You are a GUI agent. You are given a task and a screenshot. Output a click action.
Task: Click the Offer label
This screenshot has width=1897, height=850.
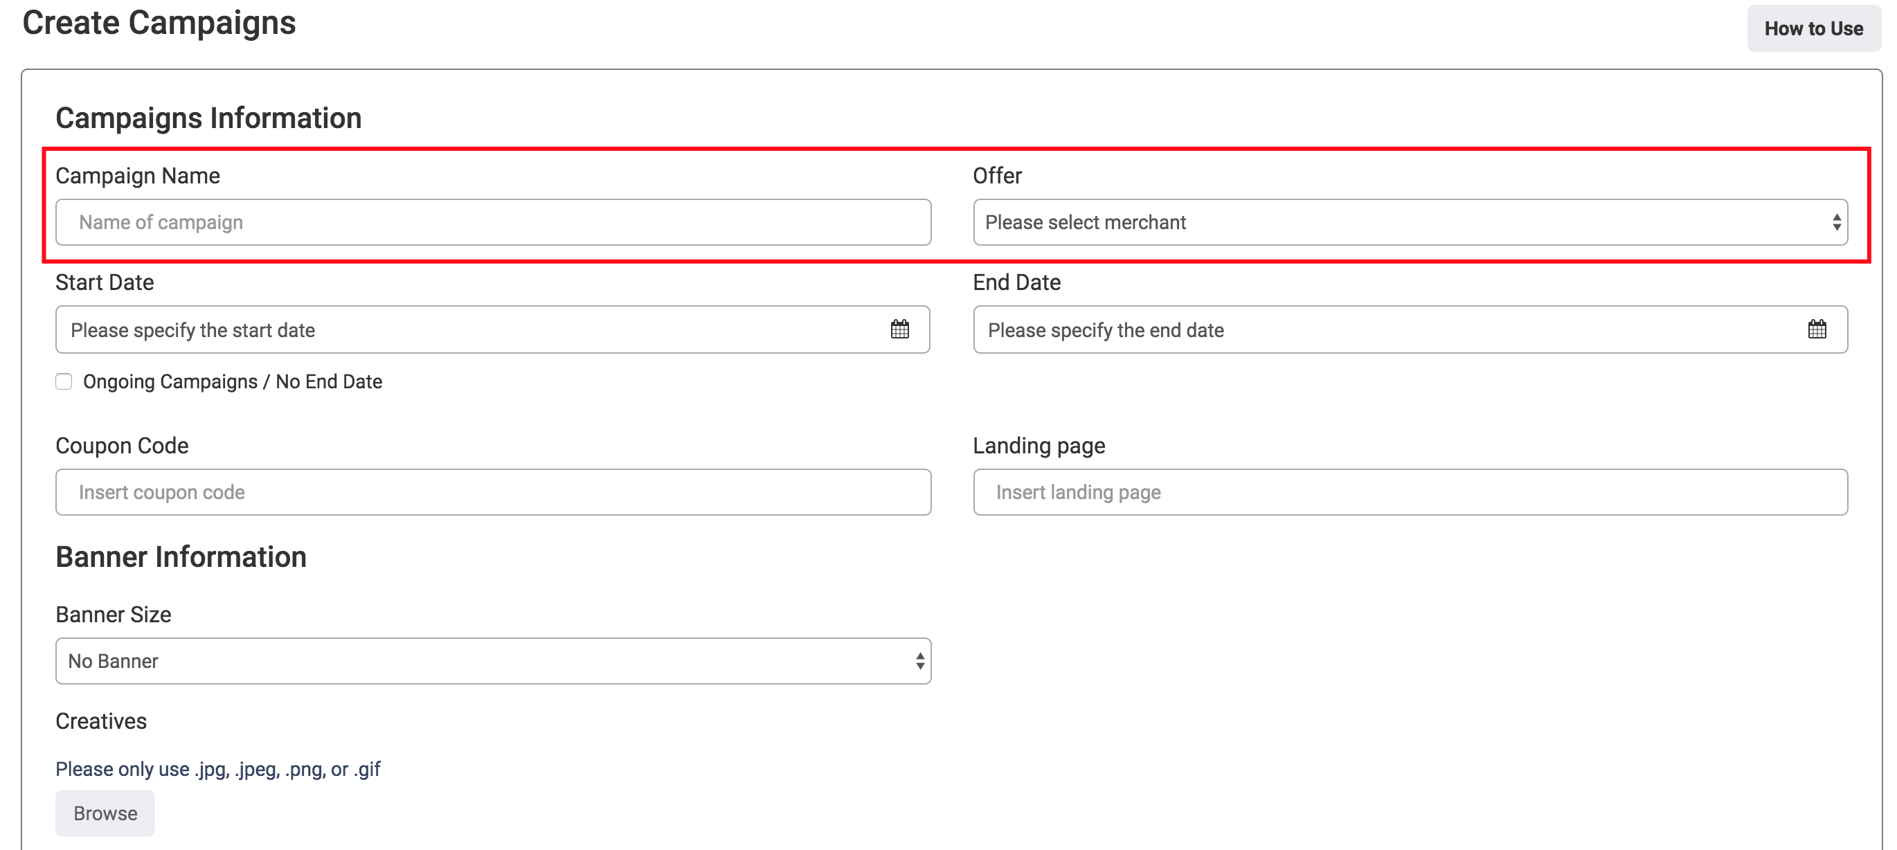997,176
